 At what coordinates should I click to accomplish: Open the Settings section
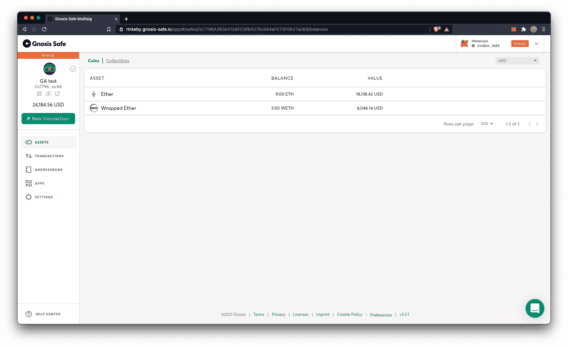(48, 197)
